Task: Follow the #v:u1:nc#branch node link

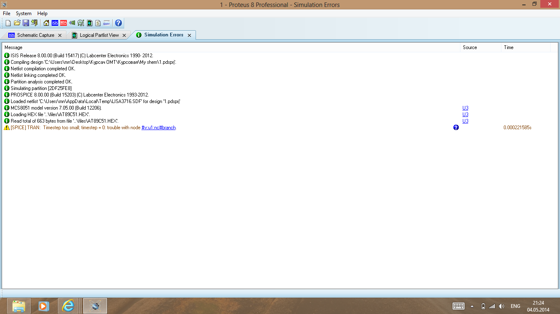Action: (x=159, y=128)
